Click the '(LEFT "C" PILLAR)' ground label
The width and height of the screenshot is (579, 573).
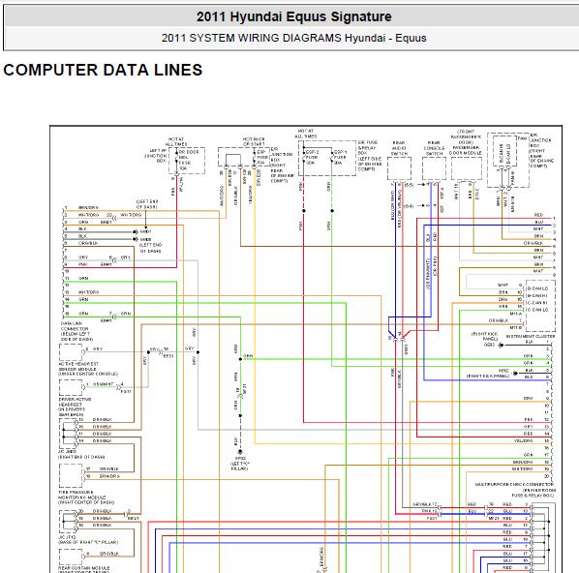tap(240, 466)
